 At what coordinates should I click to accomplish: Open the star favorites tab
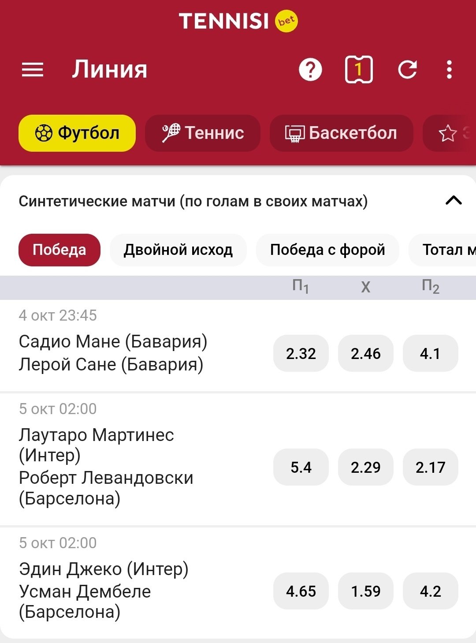pyautogui.click(x=450, y=133)
